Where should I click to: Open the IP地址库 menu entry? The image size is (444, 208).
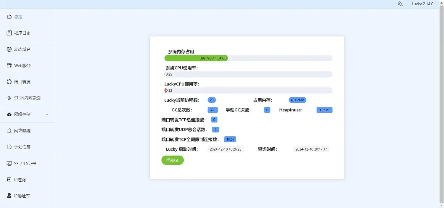[x=22, y=196]
